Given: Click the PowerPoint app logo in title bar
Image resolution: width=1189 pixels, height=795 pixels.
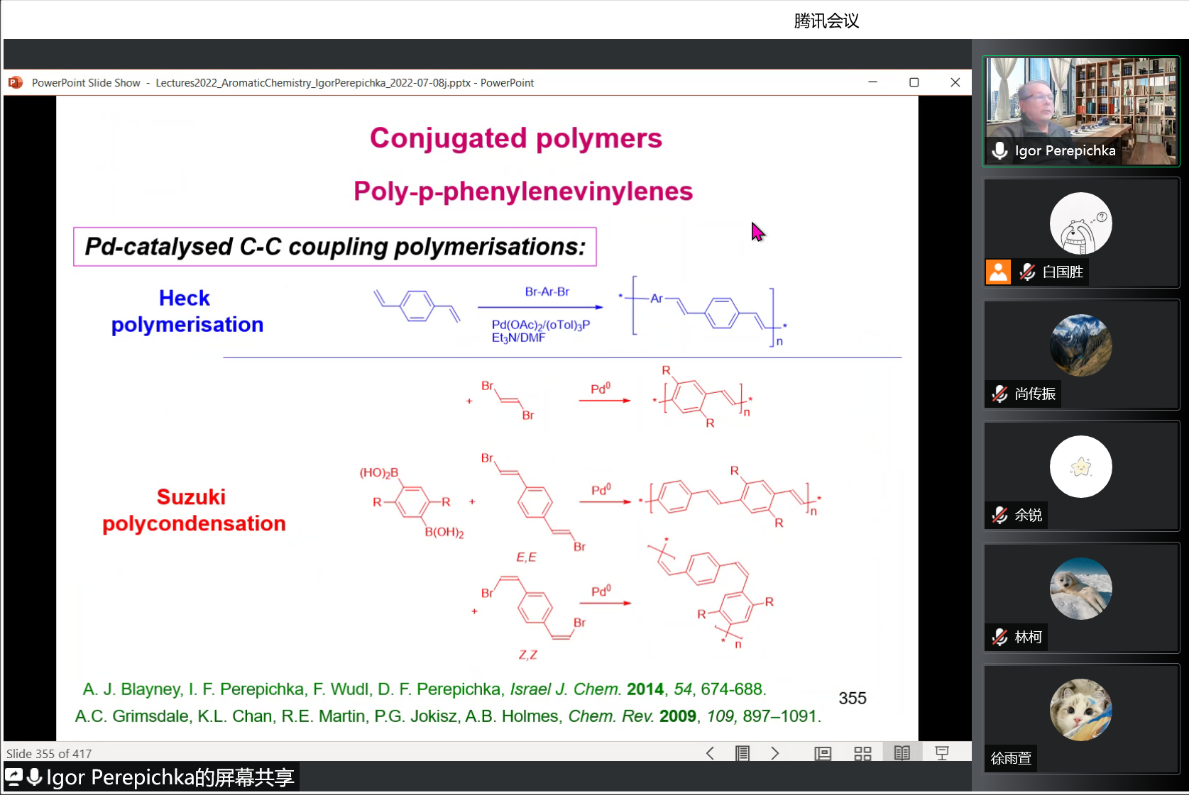Looking at the screenshot, I should (x=16, y=83).
